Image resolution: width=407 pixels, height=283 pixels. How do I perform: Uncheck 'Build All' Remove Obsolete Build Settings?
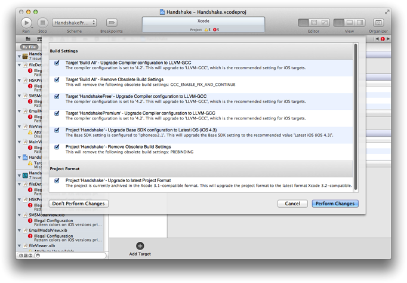pyautogui.click(x=57, y=80)
